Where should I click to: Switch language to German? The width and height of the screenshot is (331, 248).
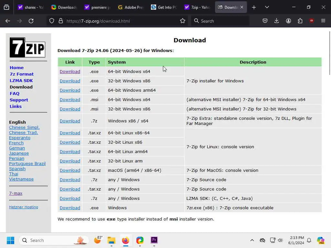(x=17, y=148)
